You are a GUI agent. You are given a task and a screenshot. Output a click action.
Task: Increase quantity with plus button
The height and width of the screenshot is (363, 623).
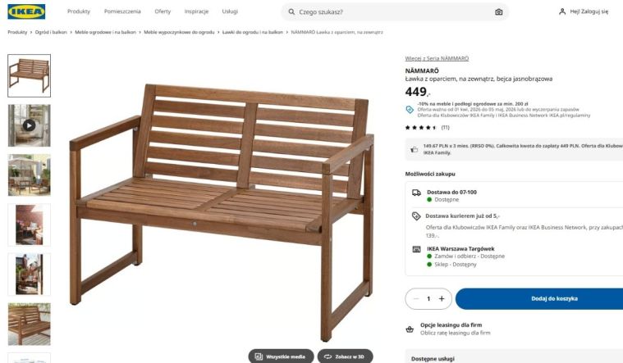[442, 299]
